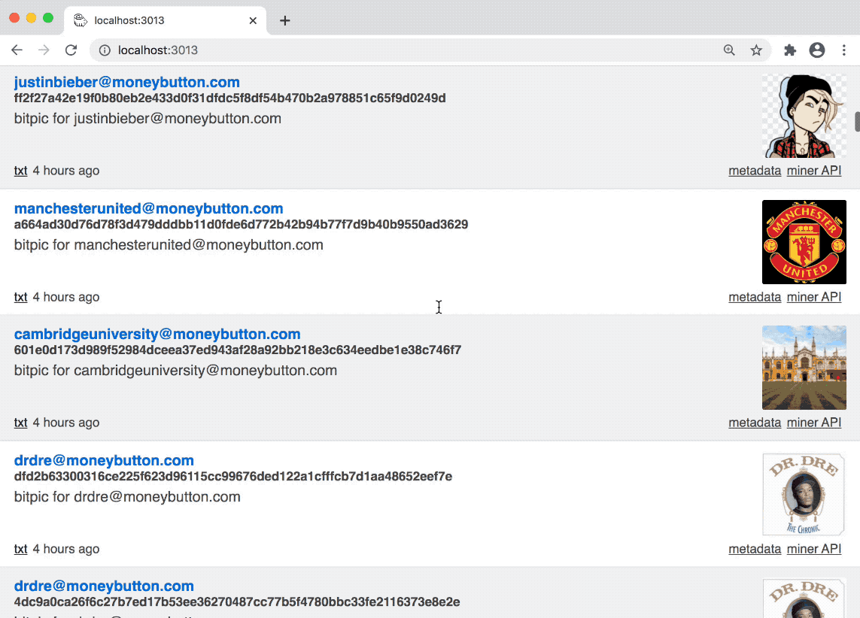Click txt link in cambridgeuniversity row
This screenshot has height=618, width=860.
(21, 423)
